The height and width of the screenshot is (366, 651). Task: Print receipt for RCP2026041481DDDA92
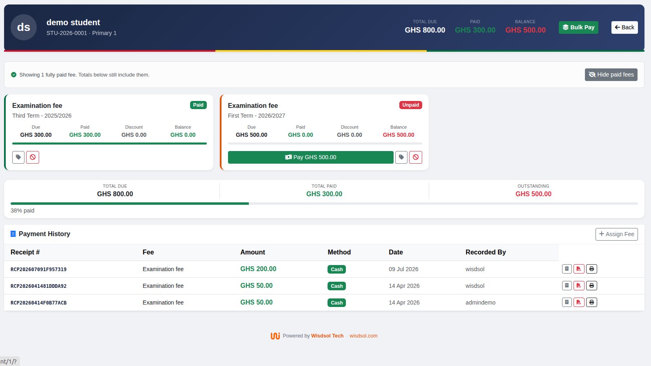point(591,285)
